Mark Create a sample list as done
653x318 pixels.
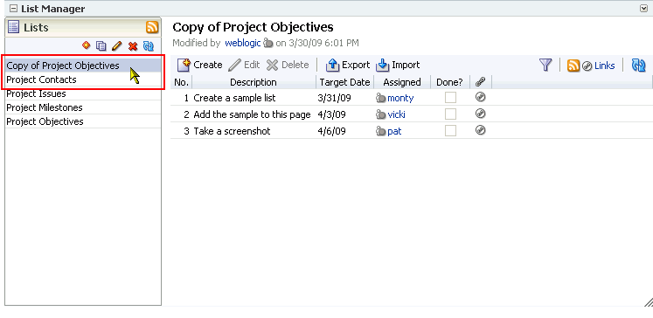(x=450, y=98)
